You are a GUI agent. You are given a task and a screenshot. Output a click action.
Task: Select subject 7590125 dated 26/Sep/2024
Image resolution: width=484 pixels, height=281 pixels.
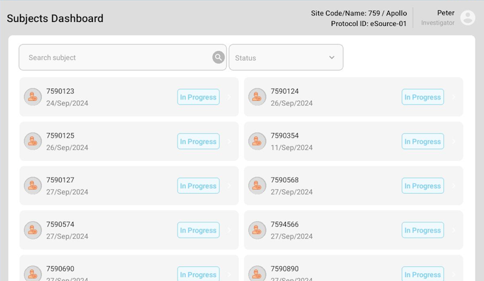(x=129, y=141)
